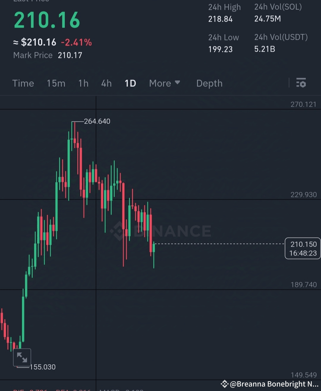Image resolution: width=321 pixels, height=391 pixels.
Task: Switch to 15m interval
Action: tap(56, 83)
